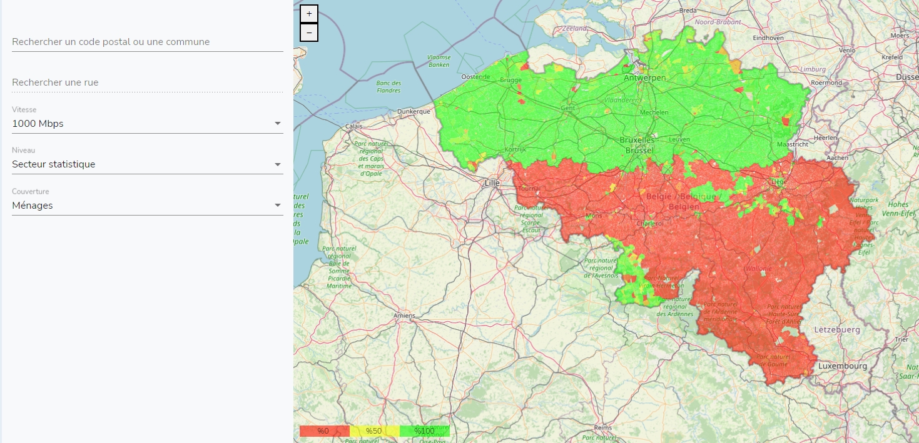The height and width of the screenshot is (443, 919).
Task: Click the Oostende label on the coast
Action: point(475,77)
